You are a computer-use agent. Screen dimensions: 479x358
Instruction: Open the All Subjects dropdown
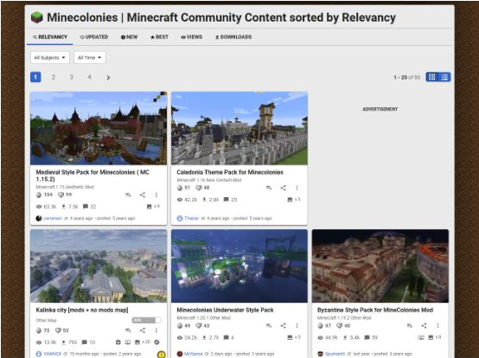[x=50, y=57]
